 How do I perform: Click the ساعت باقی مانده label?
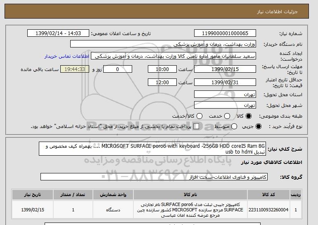(x=40, y=69)
